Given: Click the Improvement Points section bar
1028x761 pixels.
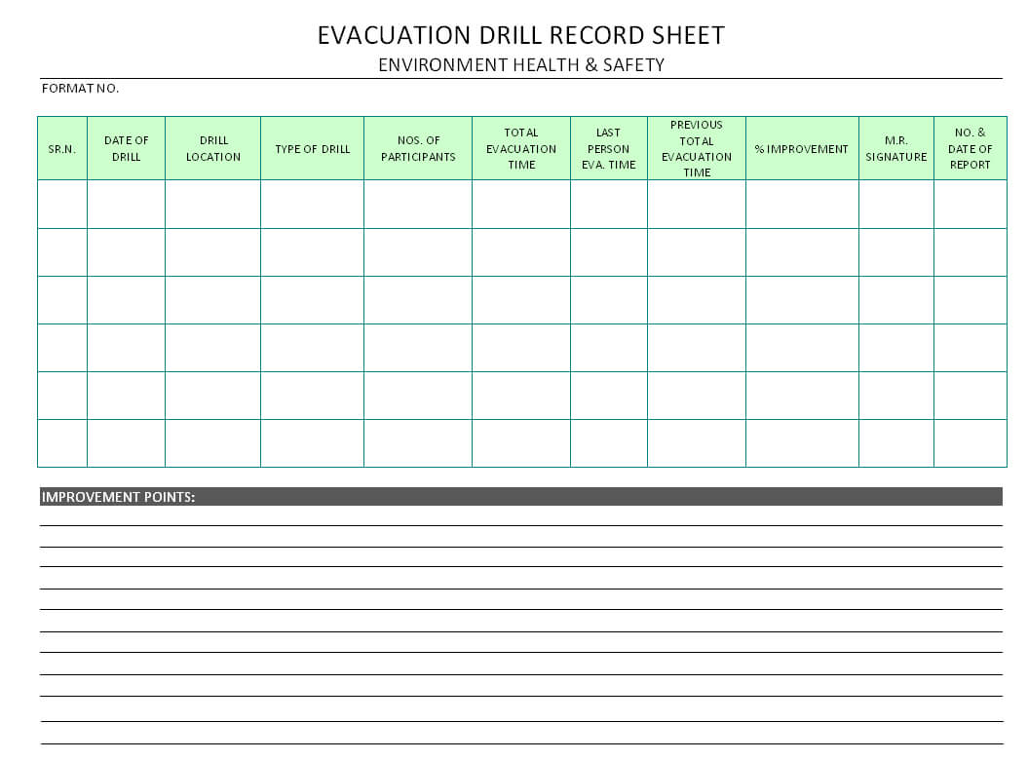Looking at the screenshot, I should pyautogui.click(x=520, y=497).
